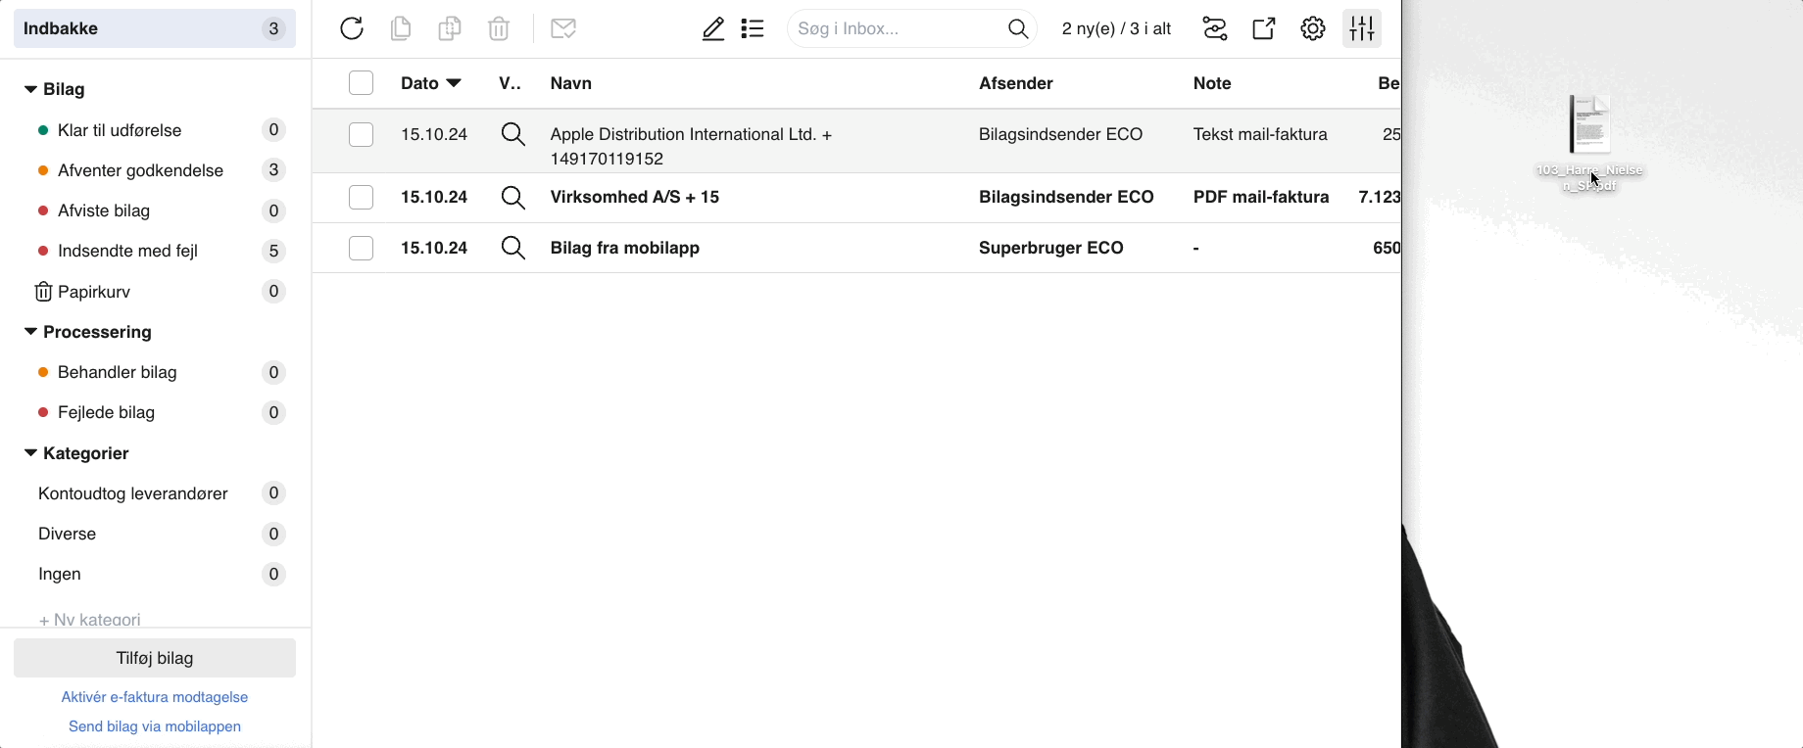Click the pencil edit icon
Image resolution: width=1803 pixels, height=748 pixels.
pos(713,29)
